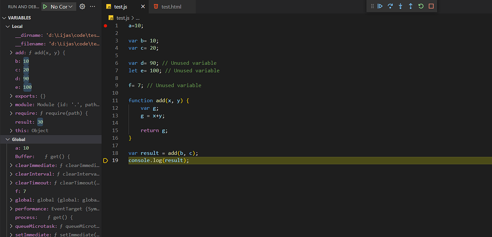Screen dimensions: 492x237
Task: Click the red Stop debugging icon
Action: [x=431, y=6]
